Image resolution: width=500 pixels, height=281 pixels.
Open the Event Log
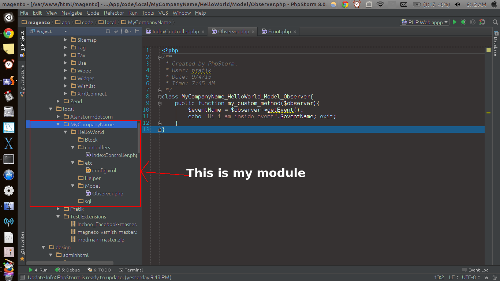(x=475, y=270)
